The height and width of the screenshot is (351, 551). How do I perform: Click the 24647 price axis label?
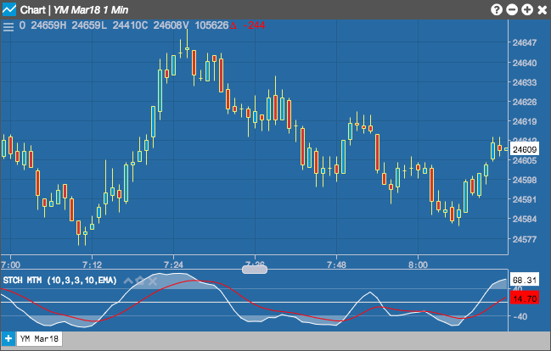(525, 43)
